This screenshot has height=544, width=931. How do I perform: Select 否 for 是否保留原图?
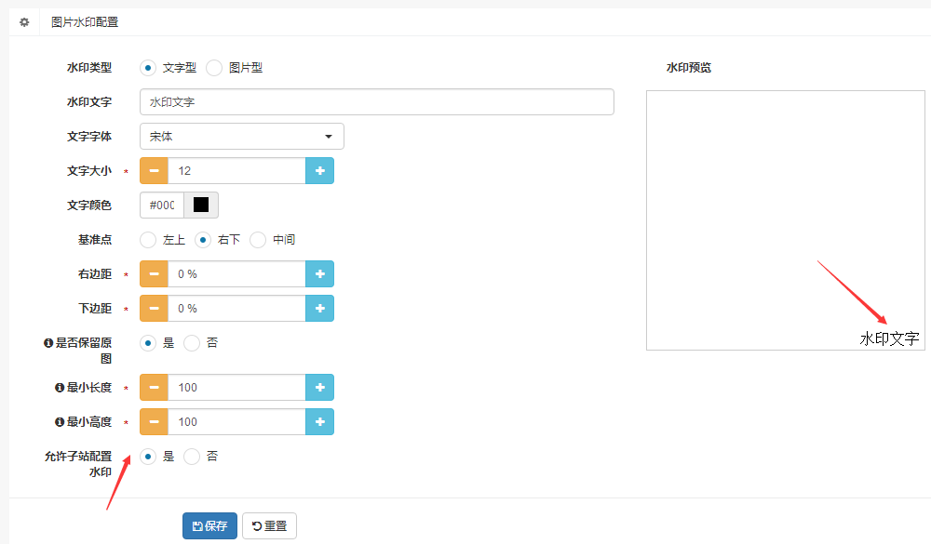[x=192, y=343]
